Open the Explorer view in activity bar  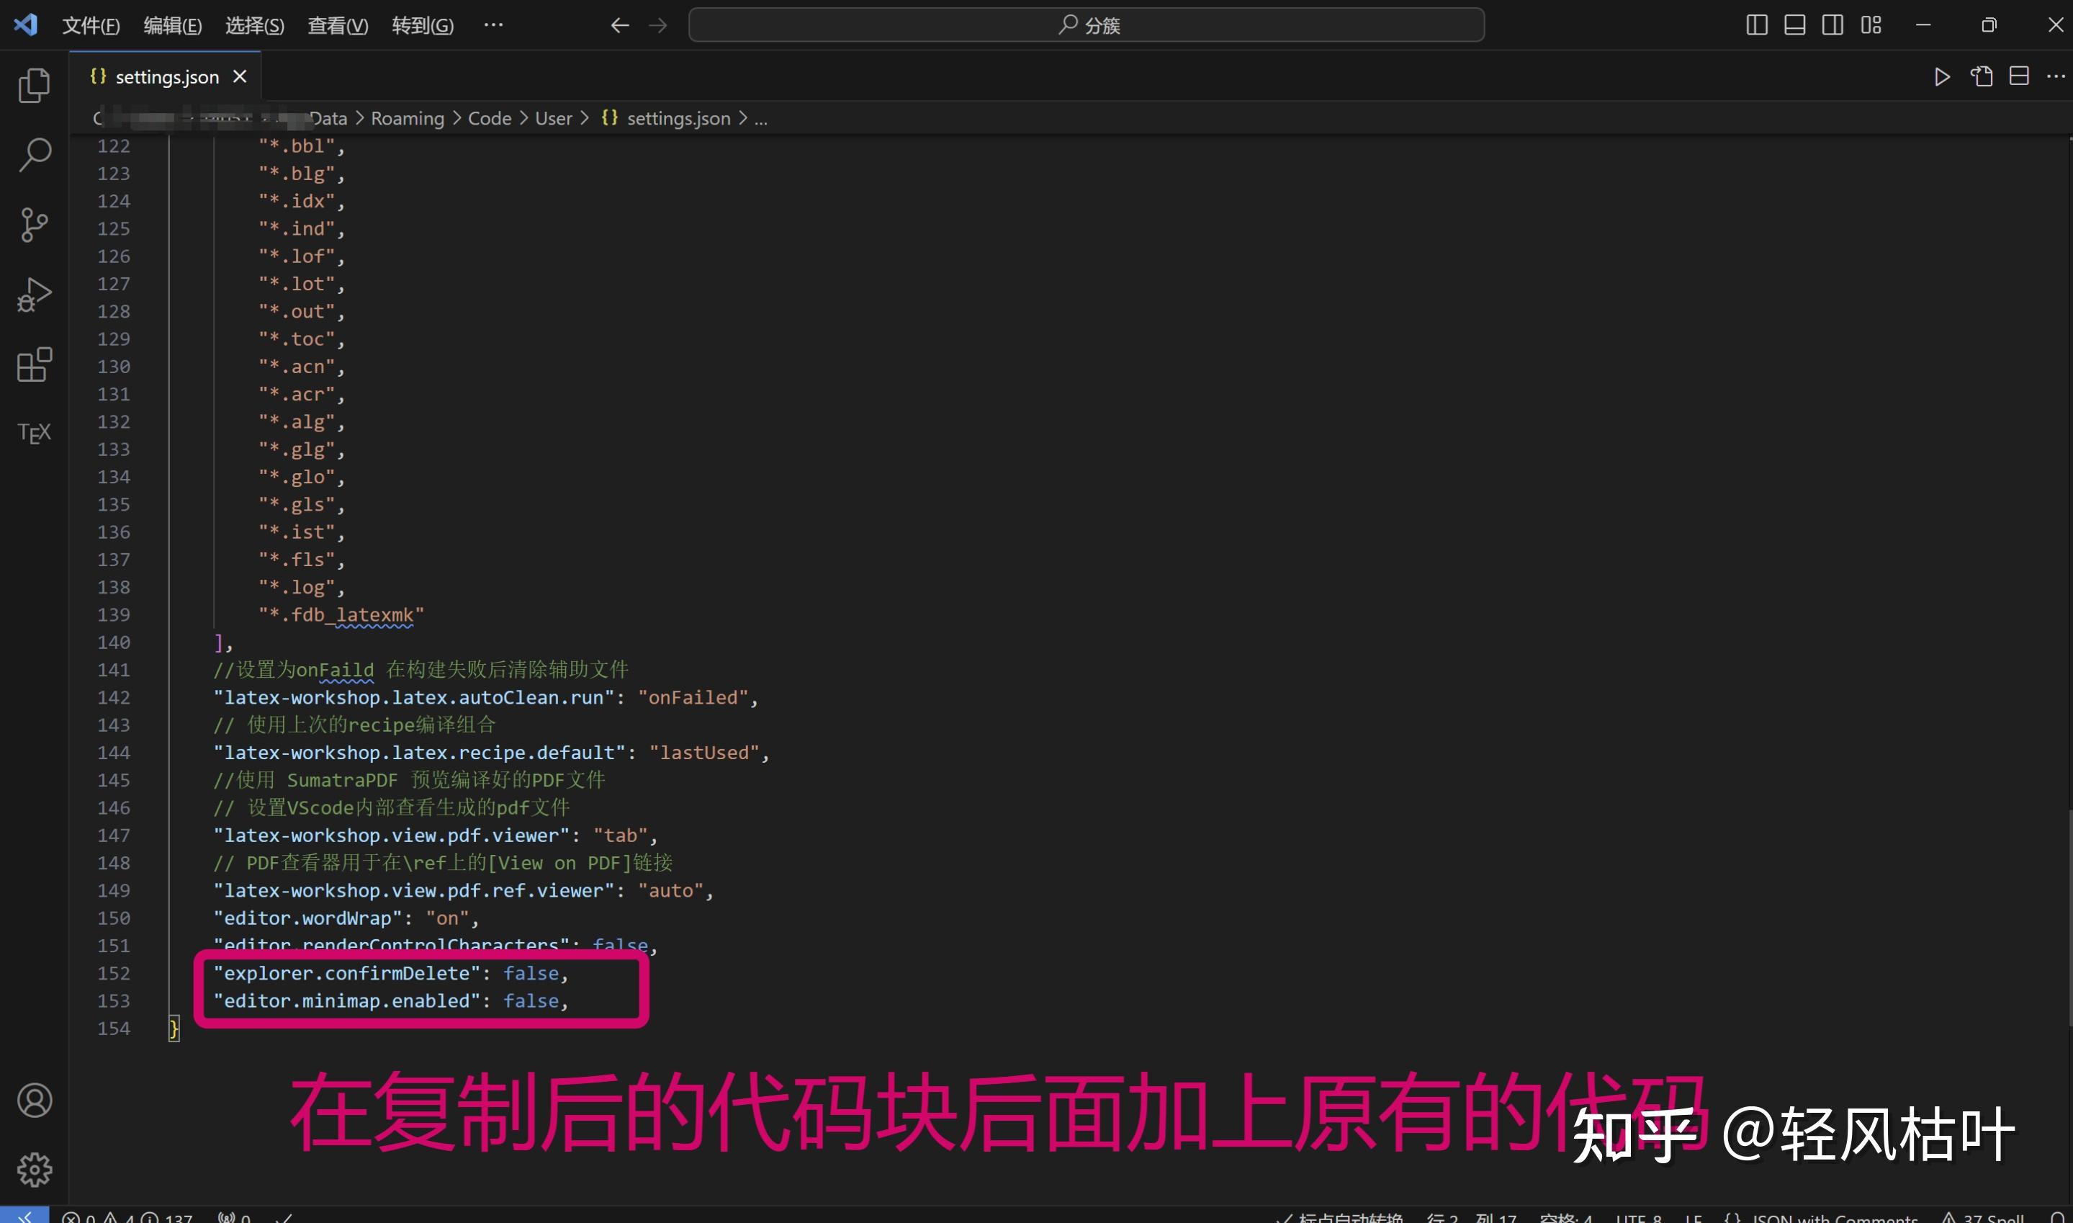tap(34, 85)
